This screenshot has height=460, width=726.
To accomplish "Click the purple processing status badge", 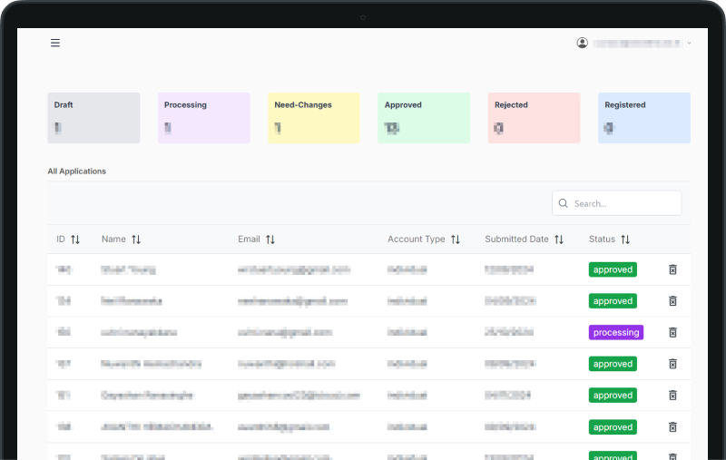I will tap(616, 332).
